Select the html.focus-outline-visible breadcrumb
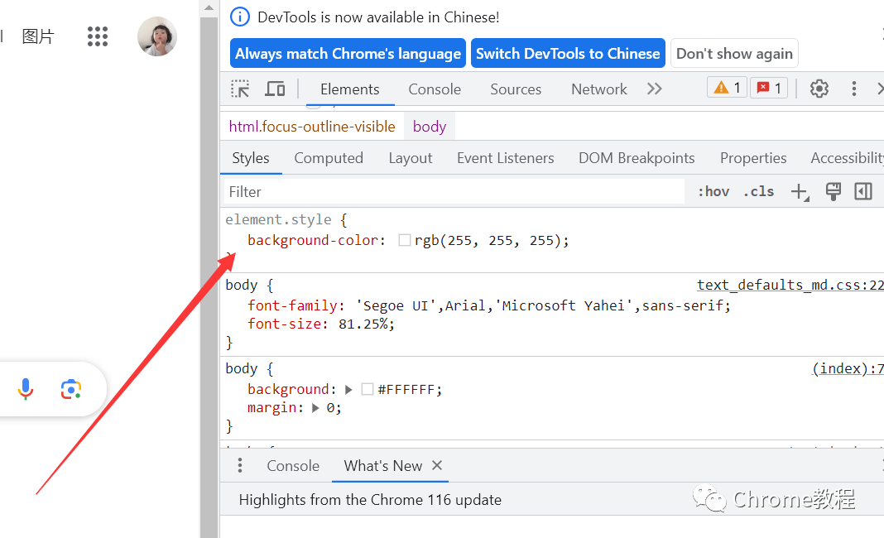The image size is (884, 538). click(x=312, y=127)
